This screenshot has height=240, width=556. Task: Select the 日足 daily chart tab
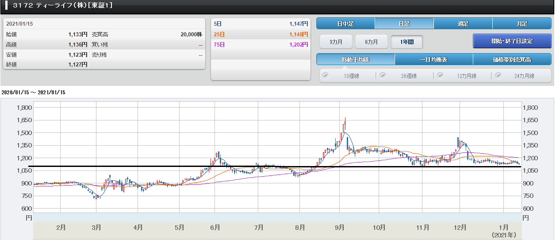pyautogui.click(x=404, y=24)
